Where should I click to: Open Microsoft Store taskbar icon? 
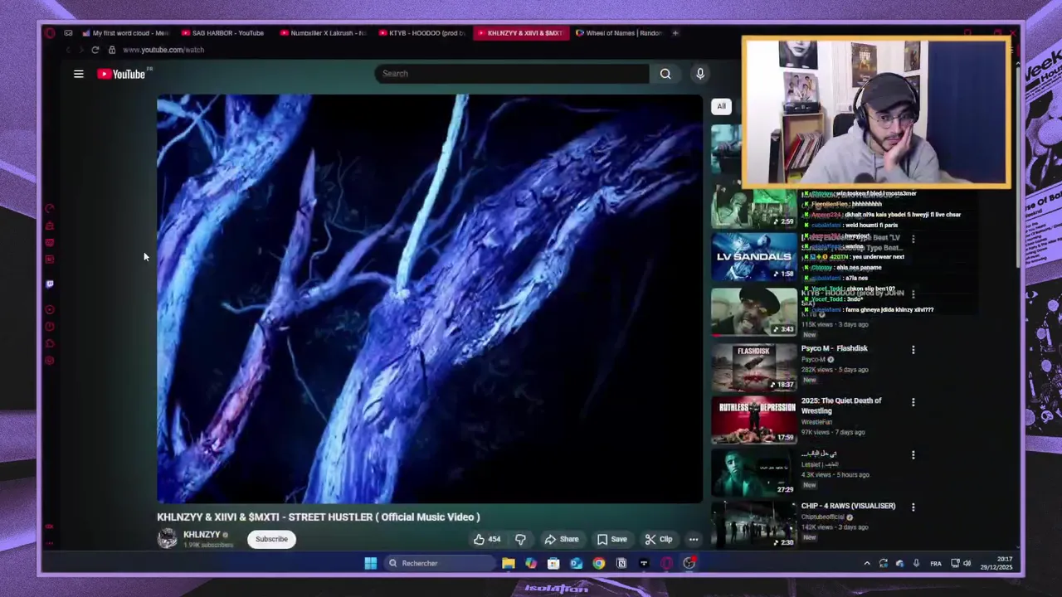[553, 563]
